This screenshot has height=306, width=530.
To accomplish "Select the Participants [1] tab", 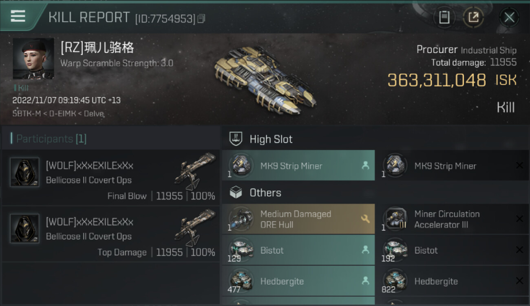I will tap(49, 139).
